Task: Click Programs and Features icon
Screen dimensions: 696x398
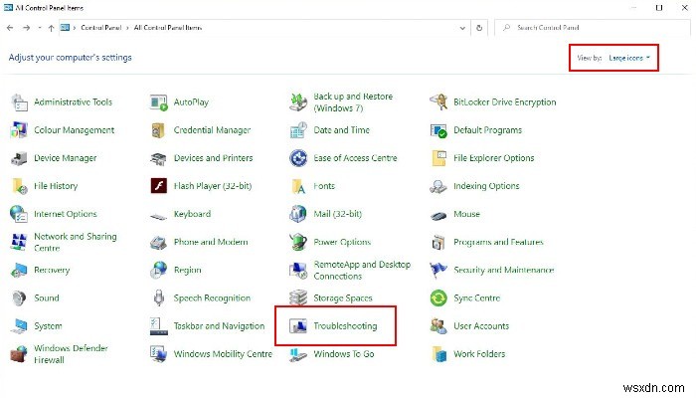Action: (x=438, y=242)
